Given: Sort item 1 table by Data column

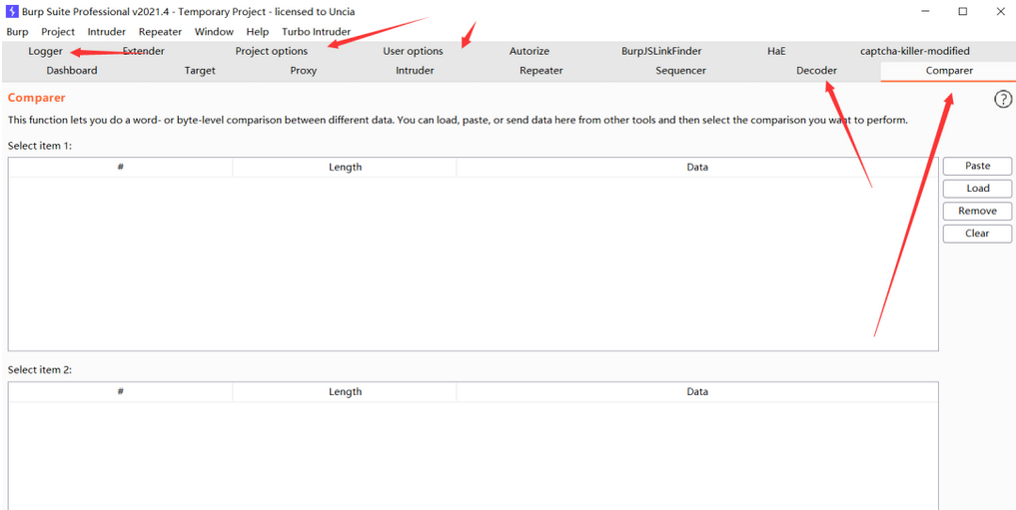Looking at the screenshot, I should [697, 167].
